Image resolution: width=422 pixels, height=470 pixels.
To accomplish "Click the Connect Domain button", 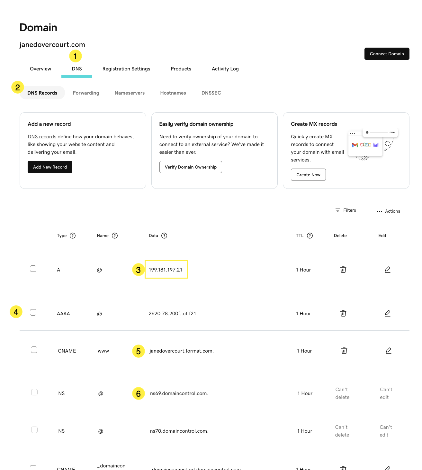I will click(387, 54).
